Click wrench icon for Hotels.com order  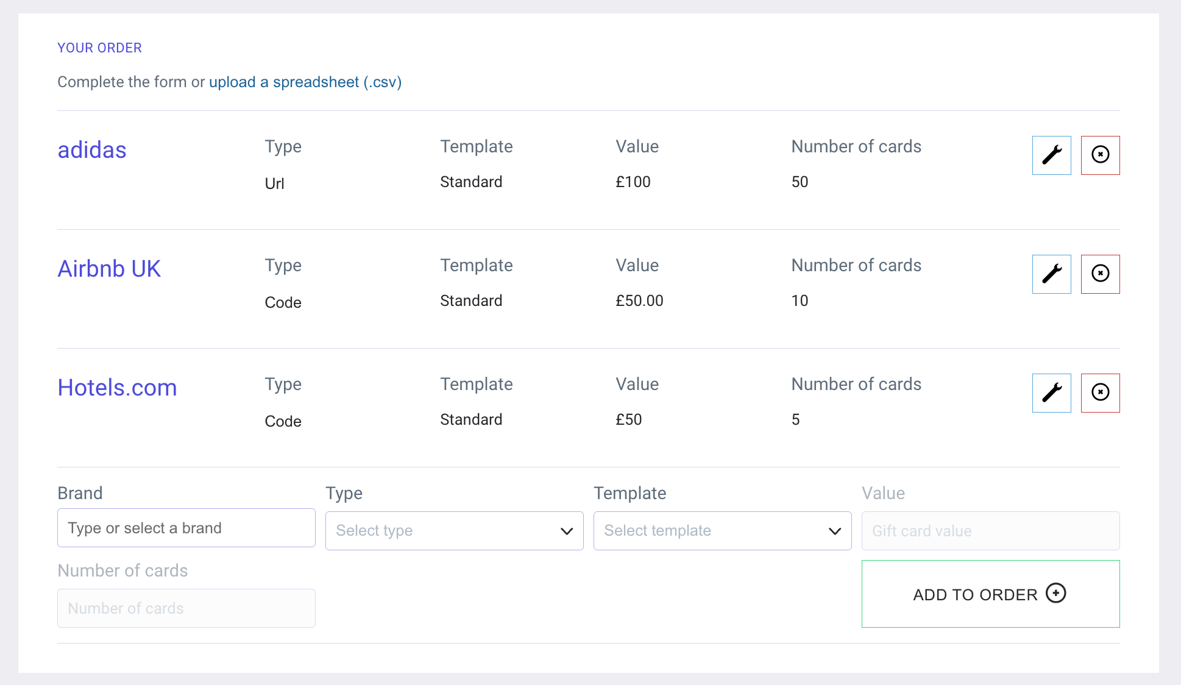pos(1051,392)
